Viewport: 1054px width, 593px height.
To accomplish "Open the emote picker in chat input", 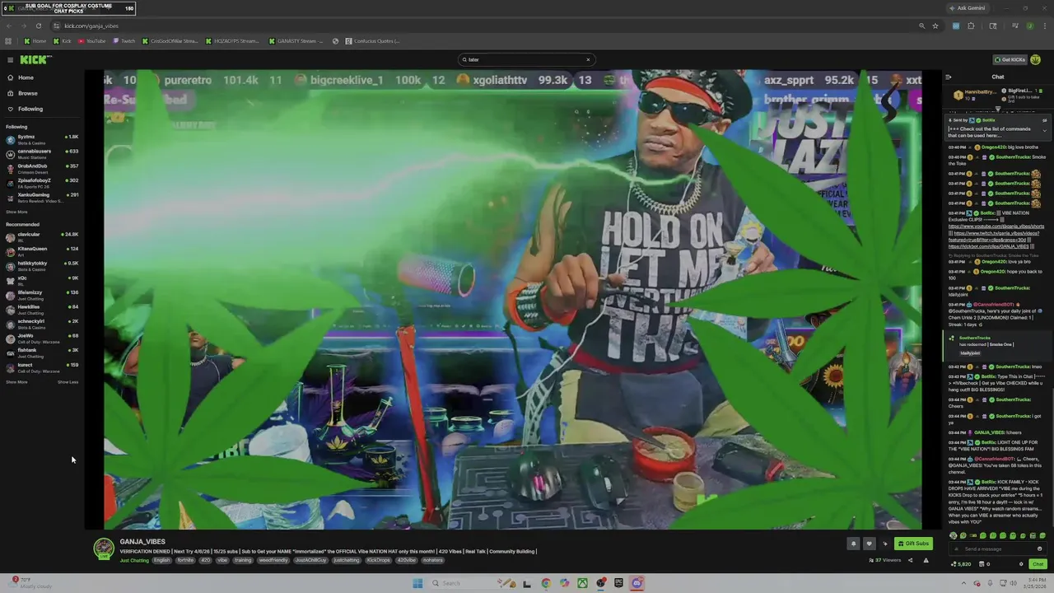I will tap(1040, 549).
